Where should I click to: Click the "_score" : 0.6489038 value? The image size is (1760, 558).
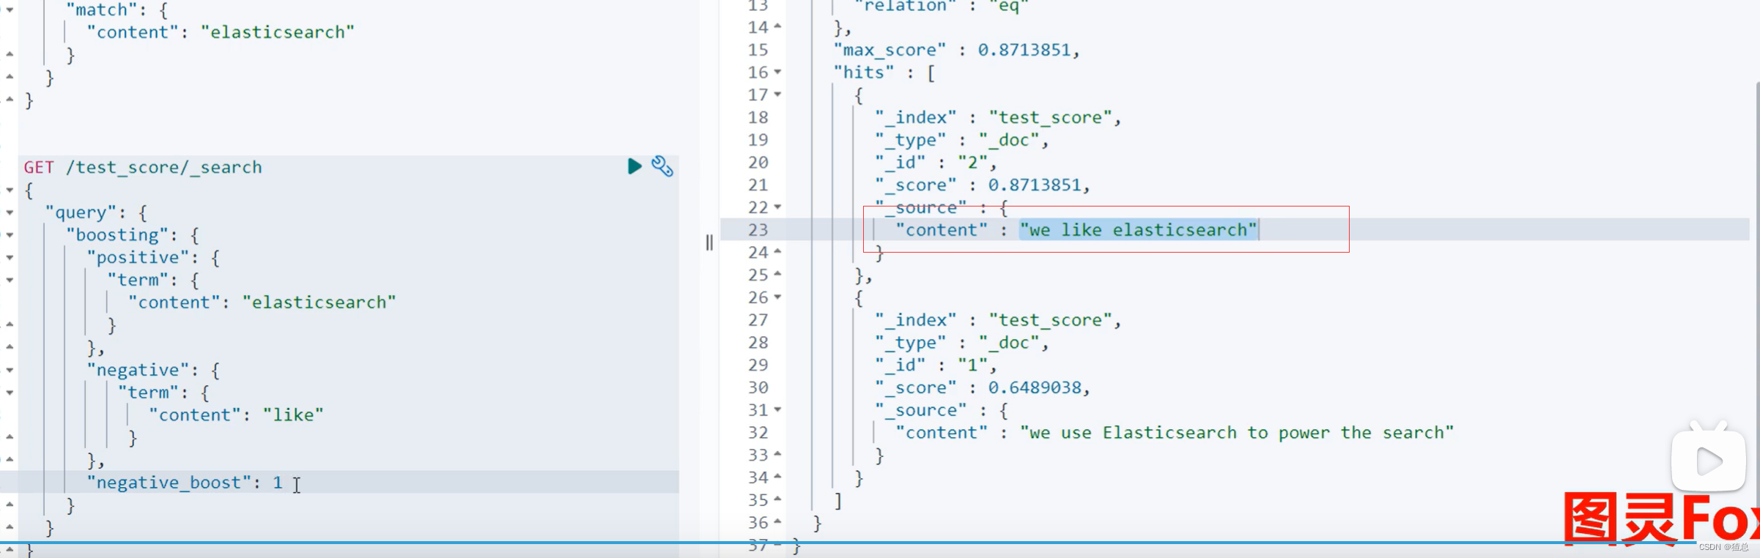tap(1034, 388)
